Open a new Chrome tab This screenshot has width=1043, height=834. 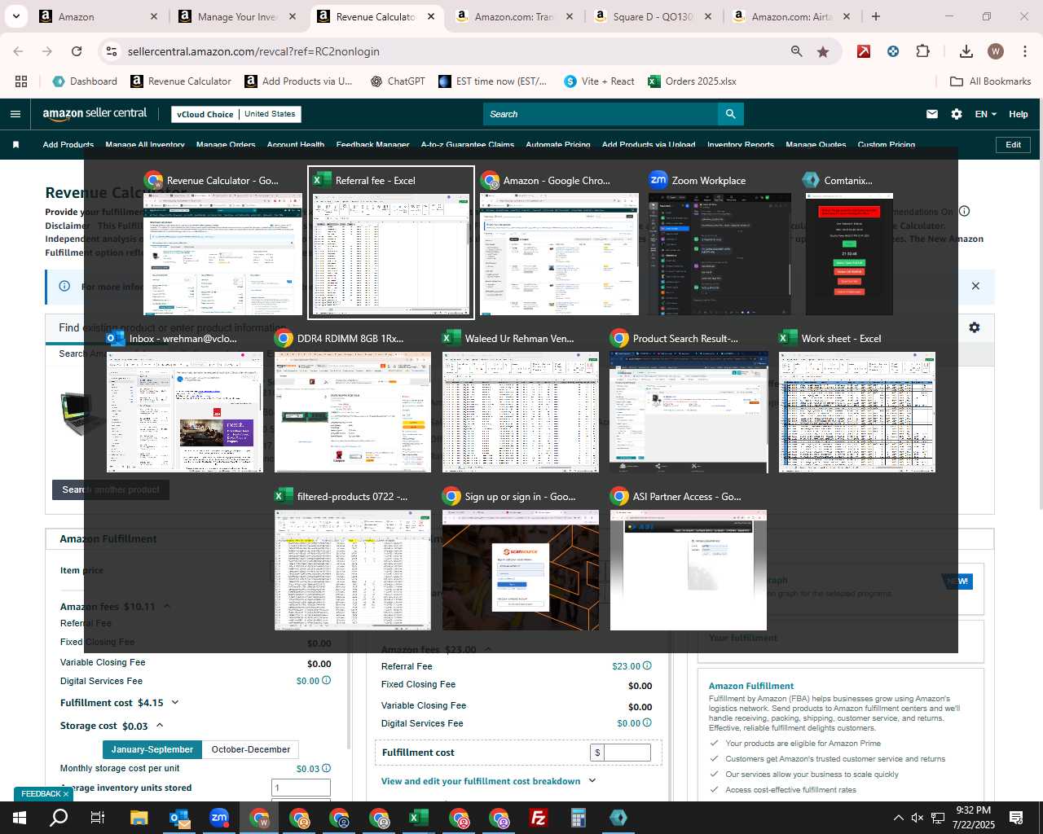876,16
